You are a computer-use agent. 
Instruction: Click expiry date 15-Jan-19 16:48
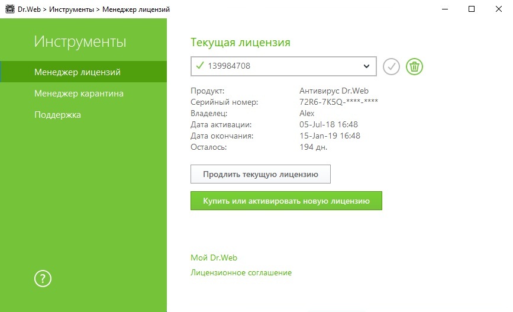click(330, 136)
